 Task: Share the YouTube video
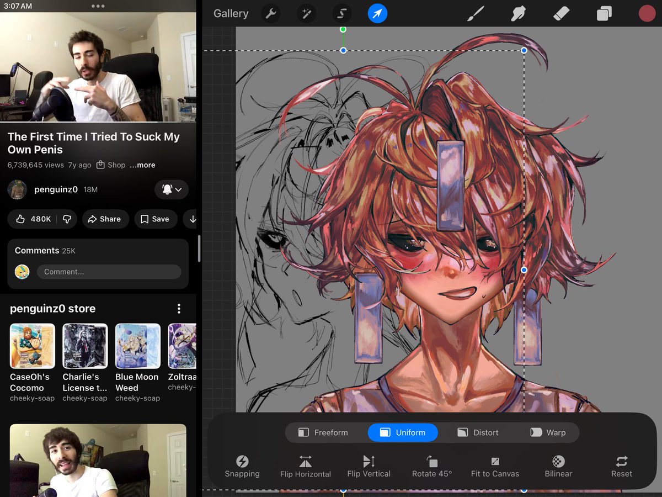pos(105,219)
